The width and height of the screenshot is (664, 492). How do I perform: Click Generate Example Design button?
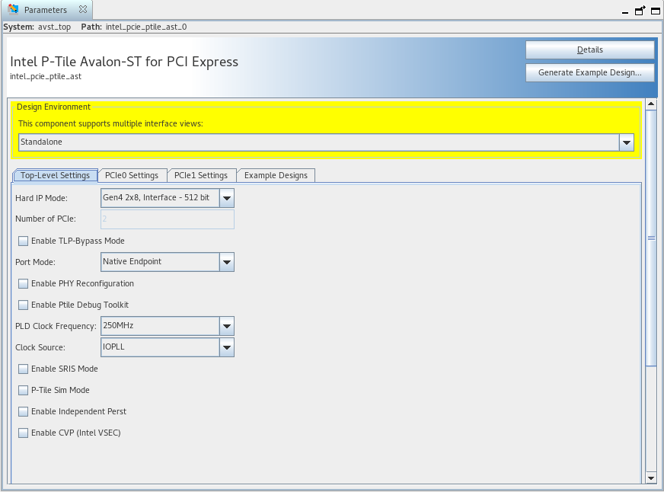tap(589, 73)
